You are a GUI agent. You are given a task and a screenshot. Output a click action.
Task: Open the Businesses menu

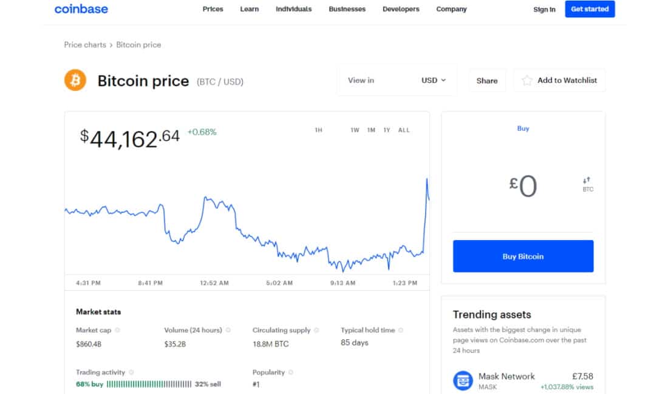(x=347, y=9)
